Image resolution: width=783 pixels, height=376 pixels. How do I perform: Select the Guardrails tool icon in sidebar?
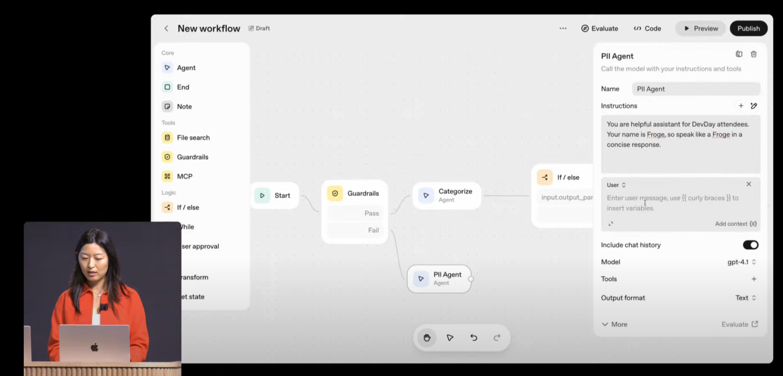click(x=167, y=157)
